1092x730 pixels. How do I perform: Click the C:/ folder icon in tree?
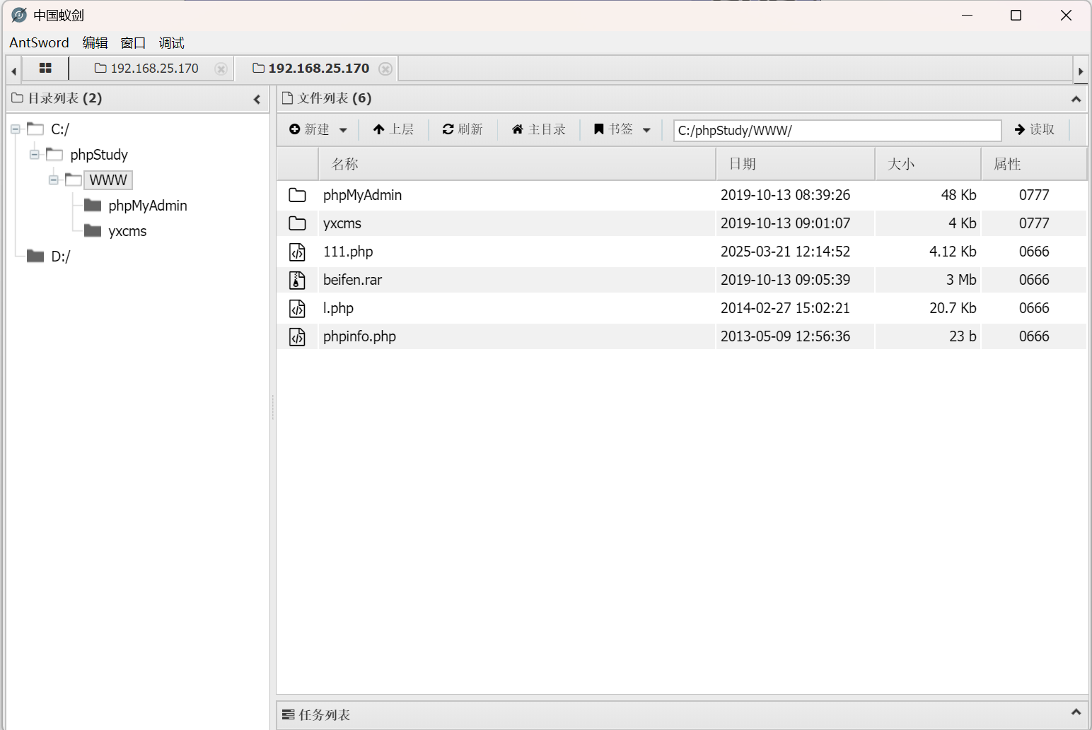35,129
